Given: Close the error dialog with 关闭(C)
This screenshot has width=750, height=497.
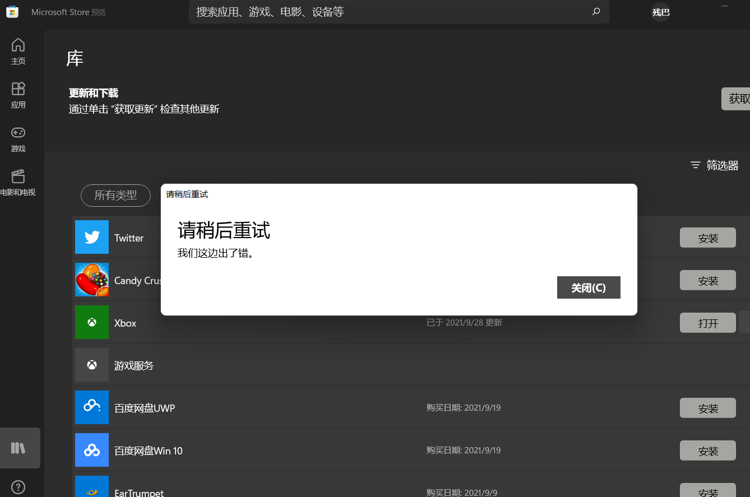Looking at the screenshot, I should (589, 287).
